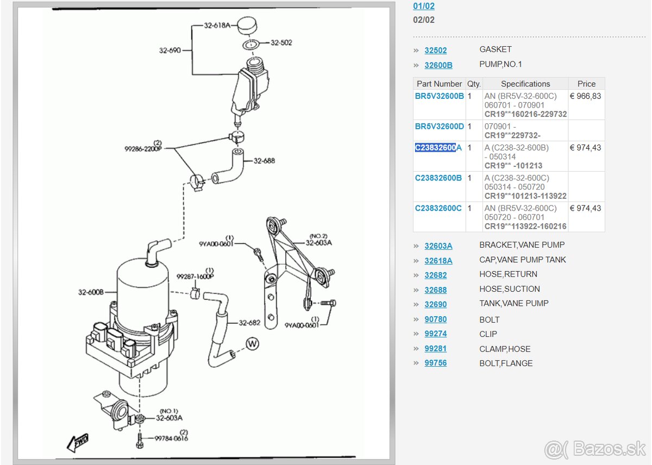
Task: Open part group 32502 GASKET link
Action: pyautogui.click(x=435, y=51)
